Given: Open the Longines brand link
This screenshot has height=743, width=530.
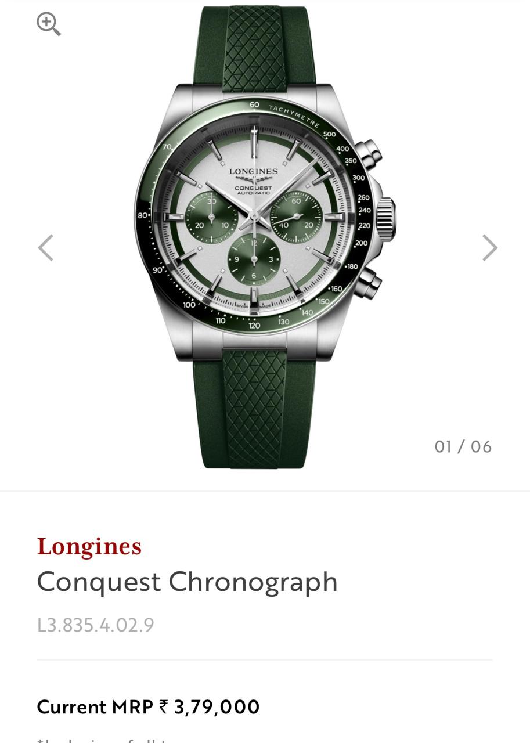Looking at the screenshot, I should 89,546.
